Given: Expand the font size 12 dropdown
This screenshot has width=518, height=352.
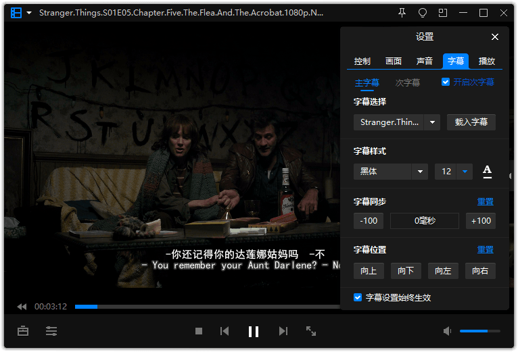Looking at the screenshot, I should click(465, 172).
